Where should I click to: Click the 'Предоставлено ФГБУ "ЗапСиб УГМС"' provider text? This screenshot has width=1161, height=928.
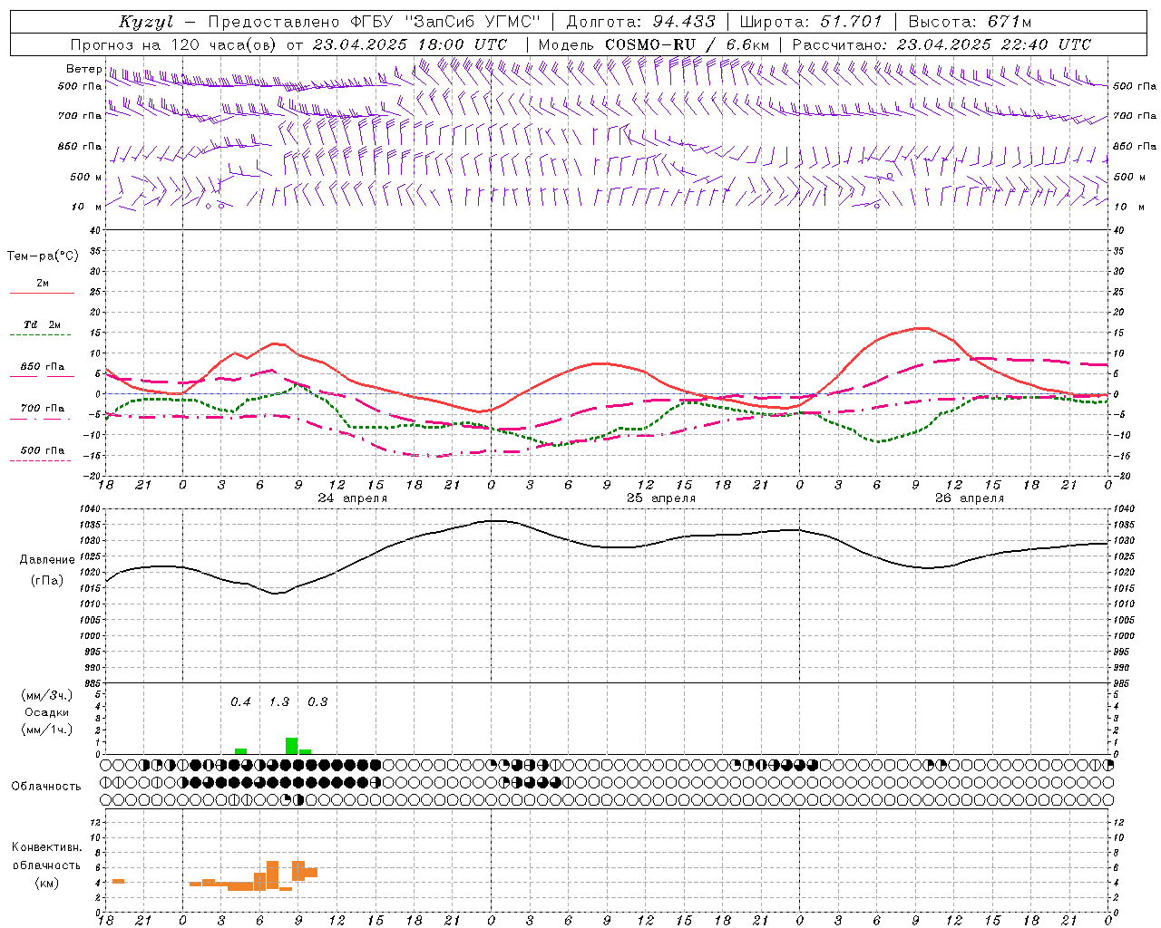374,22
